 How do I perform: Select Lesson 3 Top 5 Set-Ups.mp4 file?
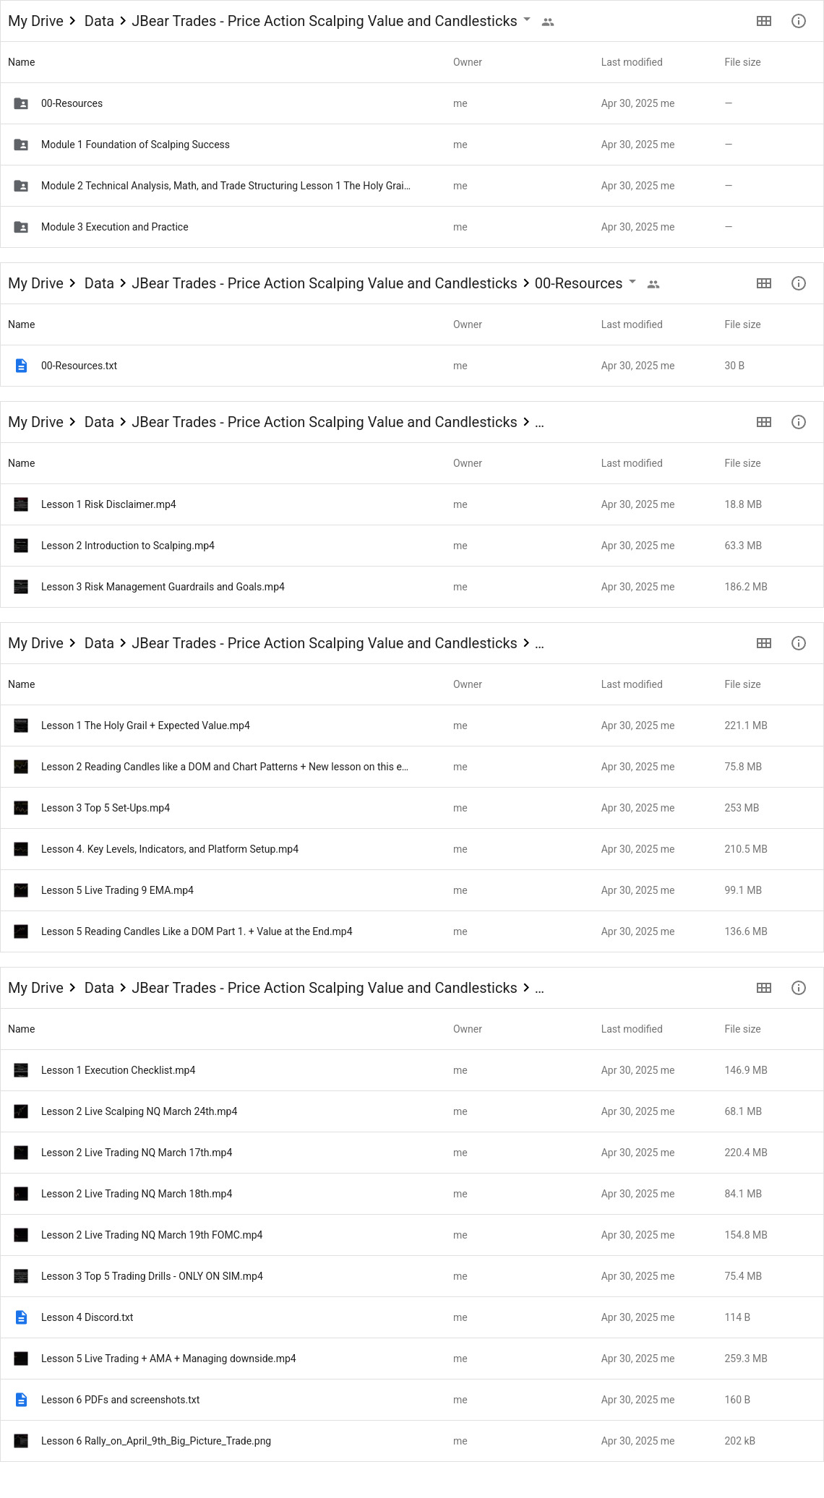click(412, 808)
